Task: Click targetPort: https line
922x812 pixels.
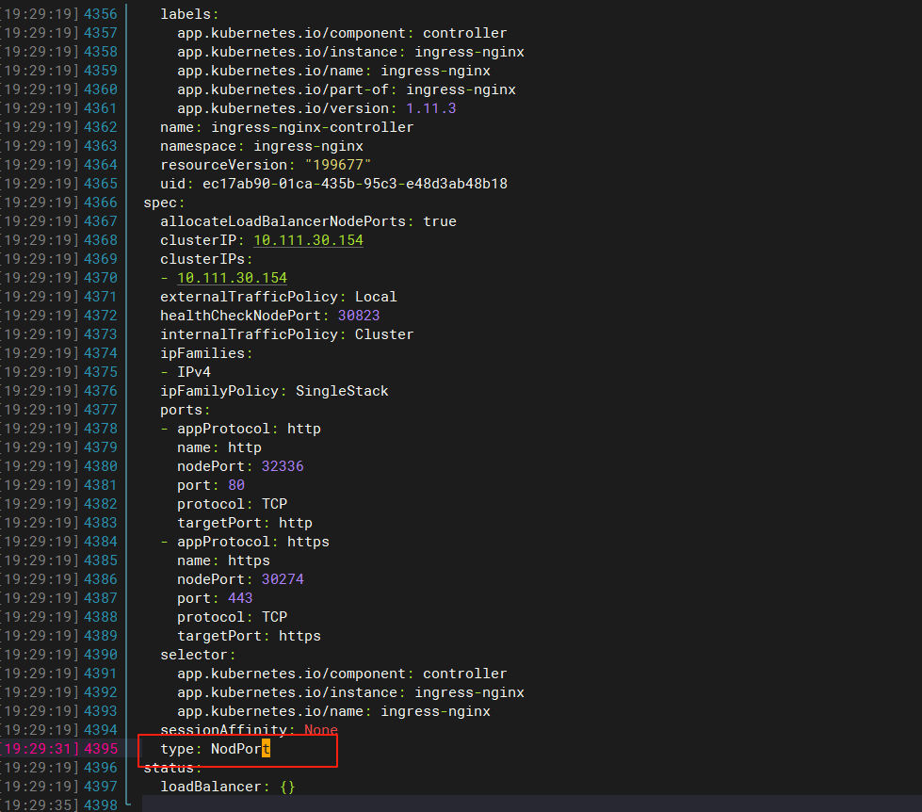Action: click(249, 636)
